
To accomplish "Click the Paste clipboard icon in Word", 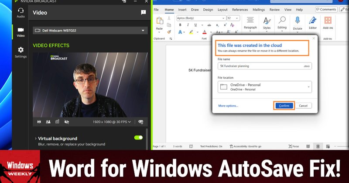I will (159, 21).
